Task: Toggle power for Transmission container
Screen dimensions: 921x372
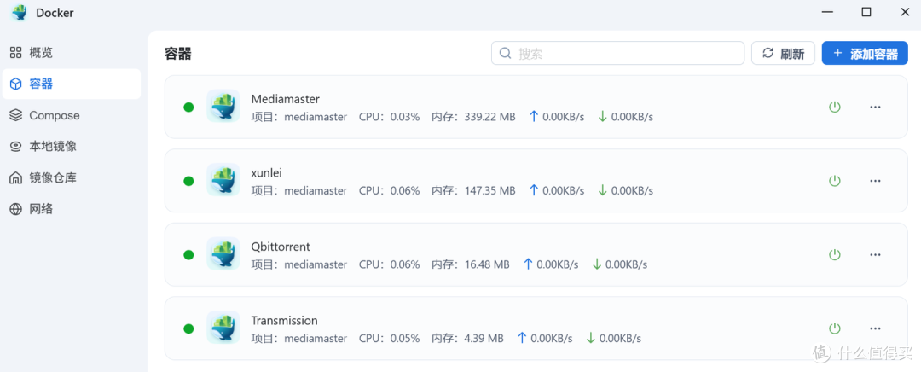Action: click(x=835, y=328)
